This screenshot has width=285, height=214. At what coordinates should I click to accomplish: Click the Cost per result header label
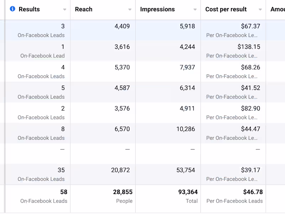(x=226, y=9)
